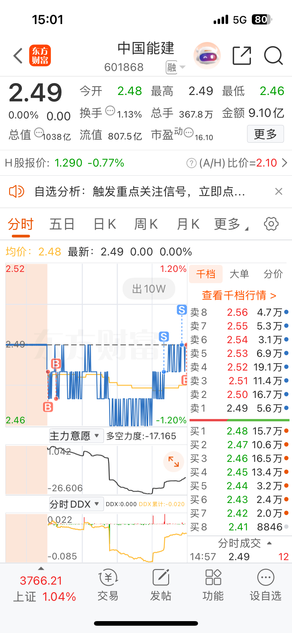Image resolution: width=292 pixels, height=633 pixels.
Task: Tap 卖1 price 2.49 row
Action: coord(239,408)
